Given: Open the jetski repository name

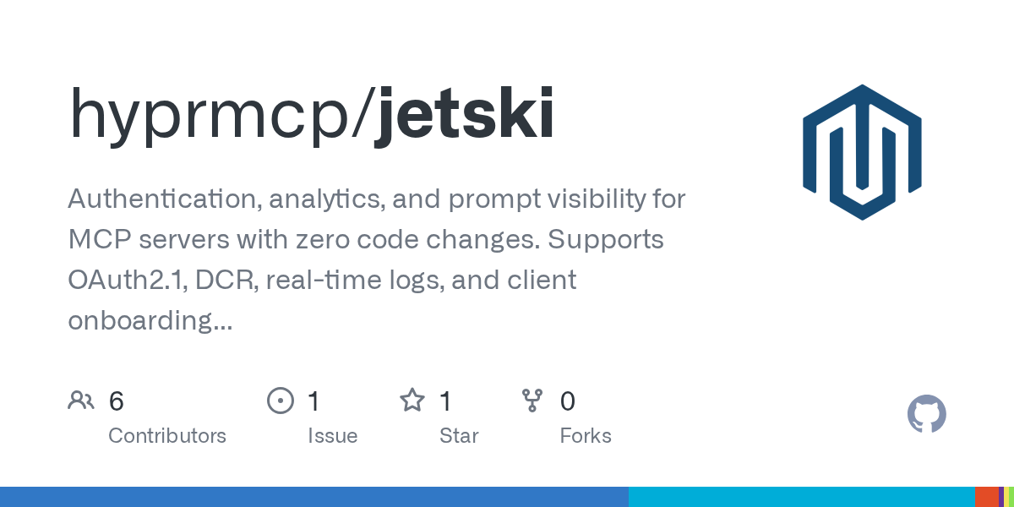Looking at the screenshot, I should [463, 114].
